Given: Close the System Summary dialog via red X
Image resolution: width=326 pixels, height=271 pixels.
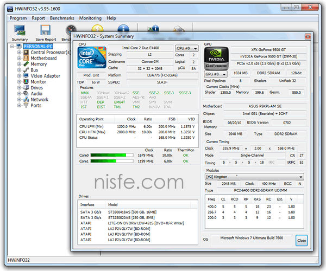Looking at the screenshot, I should (308, 36).
